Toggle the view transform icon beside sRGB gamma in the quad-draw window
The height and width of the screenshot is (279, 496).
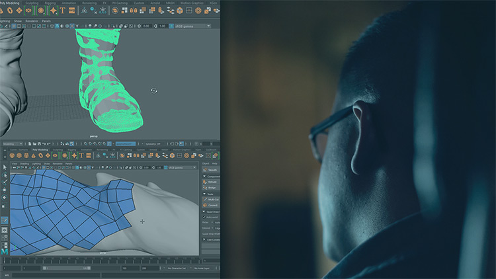[165, 168]
